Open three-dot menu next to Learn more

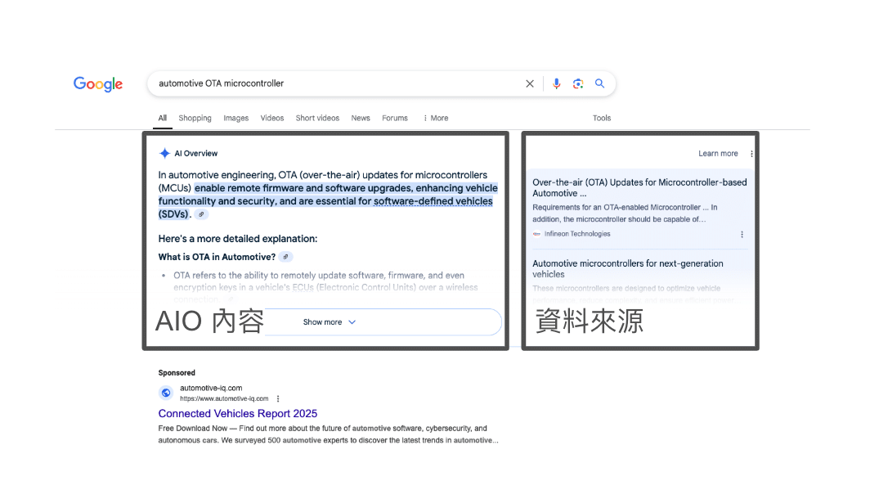(751, 154)
